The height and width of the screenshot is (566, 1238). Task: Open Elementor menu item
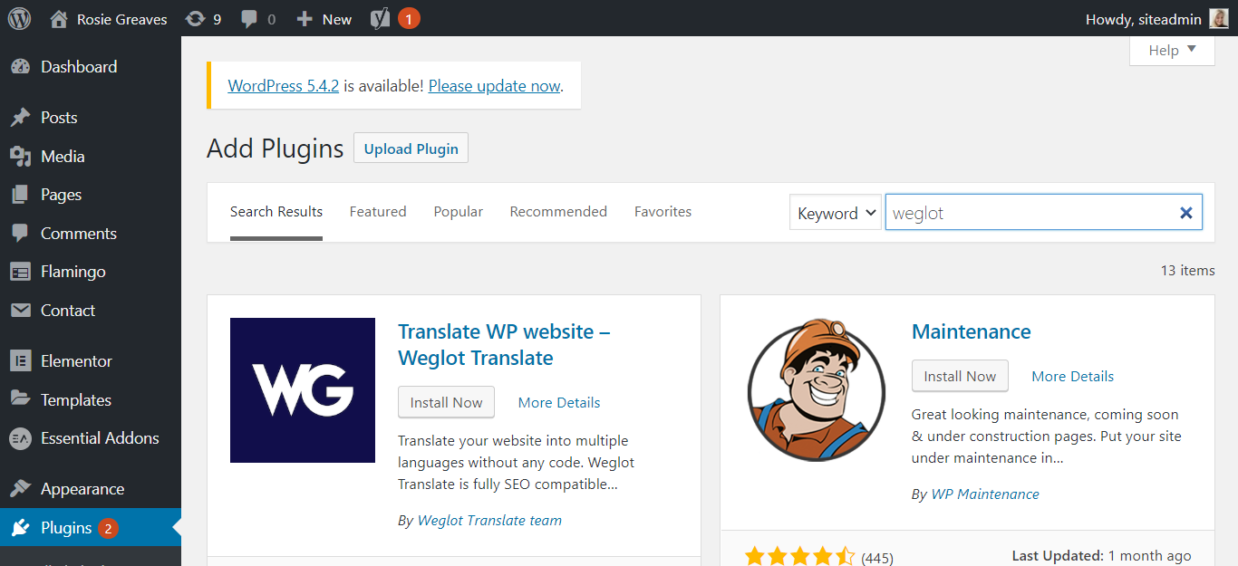[91, 361]
